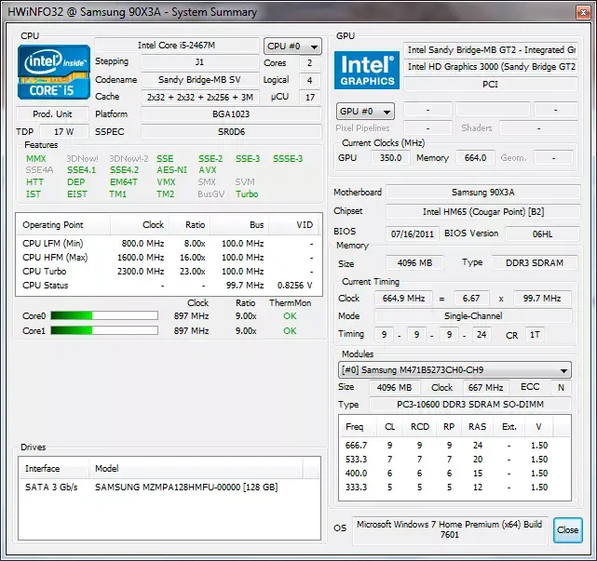This screenshot has height=561, width=597.
Task: Click the Ratio column header in operating table
Action: coord(190,225)
